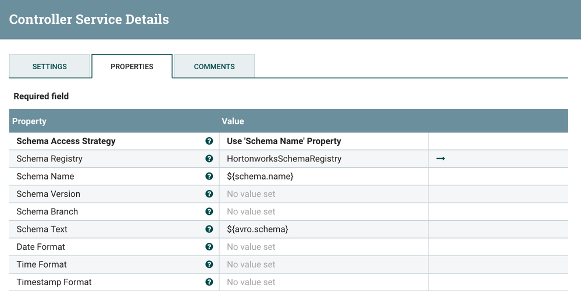
Task: Click help icon beside Schema Version
Action: (209, 194)
